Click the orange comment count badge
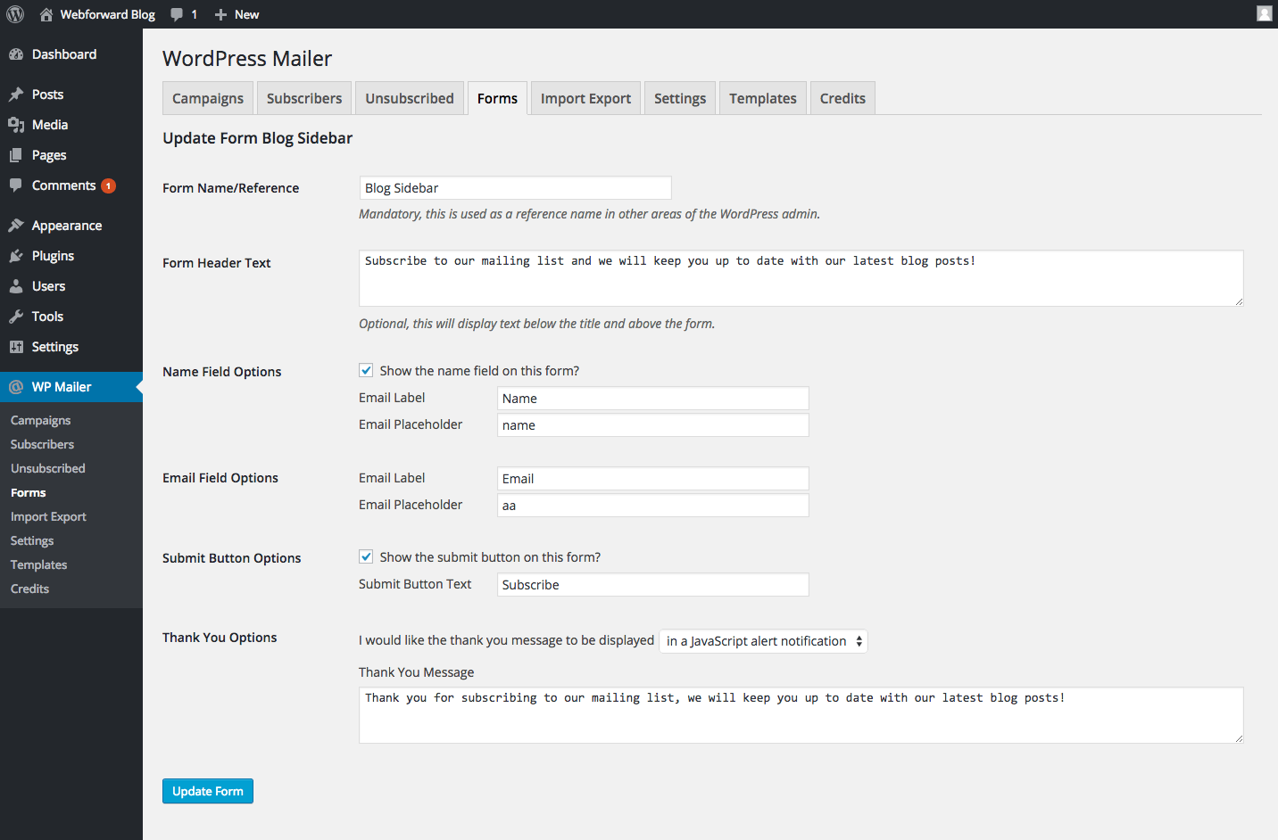1278x840 pixels. [x=108, y=185]
